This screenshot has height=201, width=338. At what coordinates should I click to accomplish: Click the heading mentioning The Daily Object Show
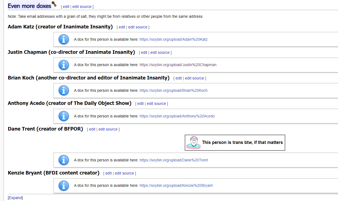point(70,103)
